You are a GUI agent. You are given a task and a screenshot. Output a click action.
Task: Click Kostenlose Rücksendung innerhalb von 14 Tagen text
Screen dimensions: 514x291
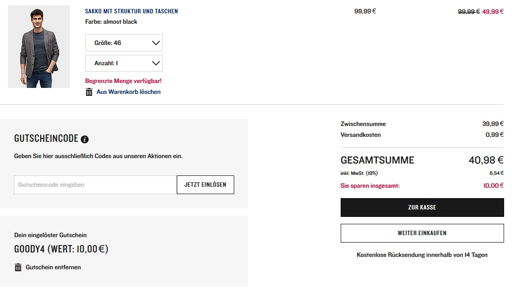tap(422, 255)
